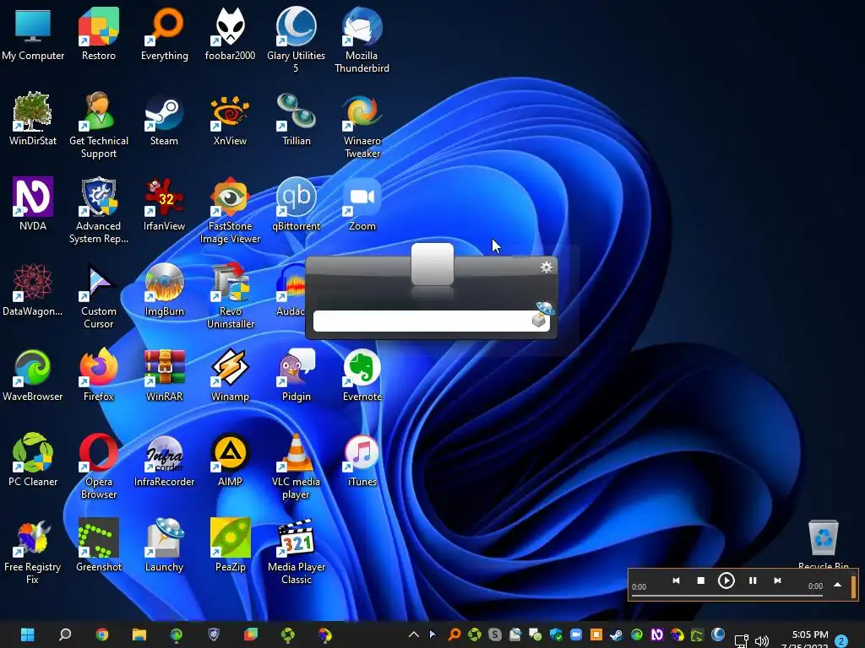Click the WaveBrowser desktop icon
Image resolution: width=865 pixels, height=648 pixels.
click(33, 375)
